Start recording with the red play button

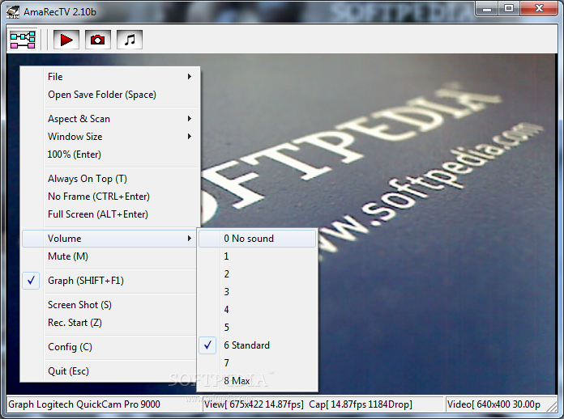coord(66,40)
